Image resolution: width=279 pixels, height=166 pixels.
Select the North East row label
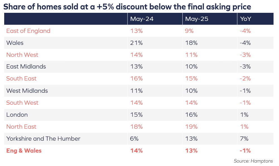[x=21, y=126]
